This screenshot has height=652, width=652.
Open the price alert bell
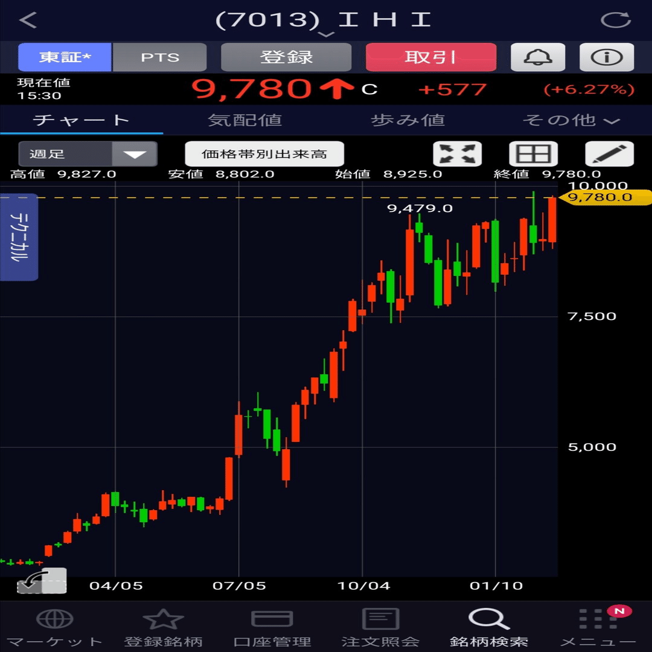pos(538,57)
